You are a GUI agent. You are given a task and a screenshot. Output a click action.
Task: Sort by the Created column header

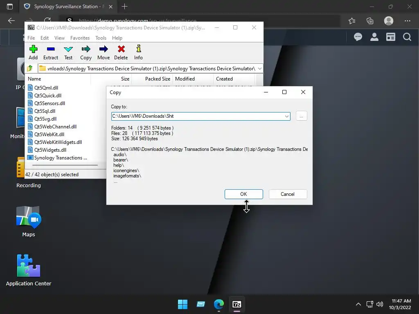[x=224, y=79]
